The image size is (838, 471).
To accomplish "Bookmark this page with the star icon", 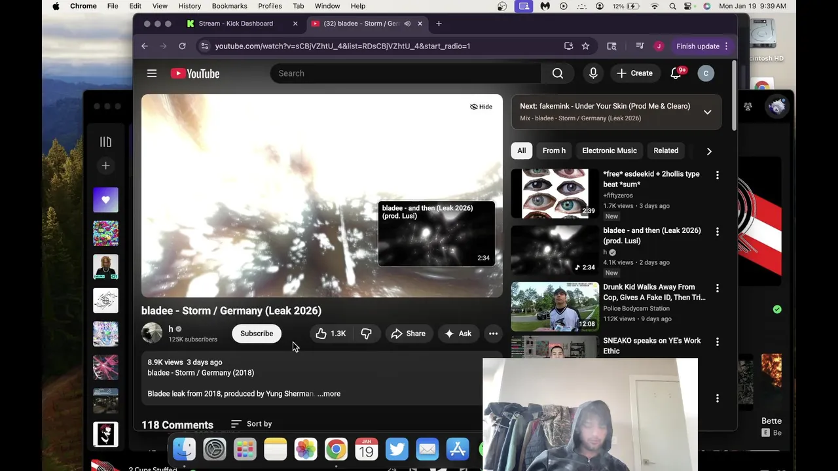I will point(585,46).
